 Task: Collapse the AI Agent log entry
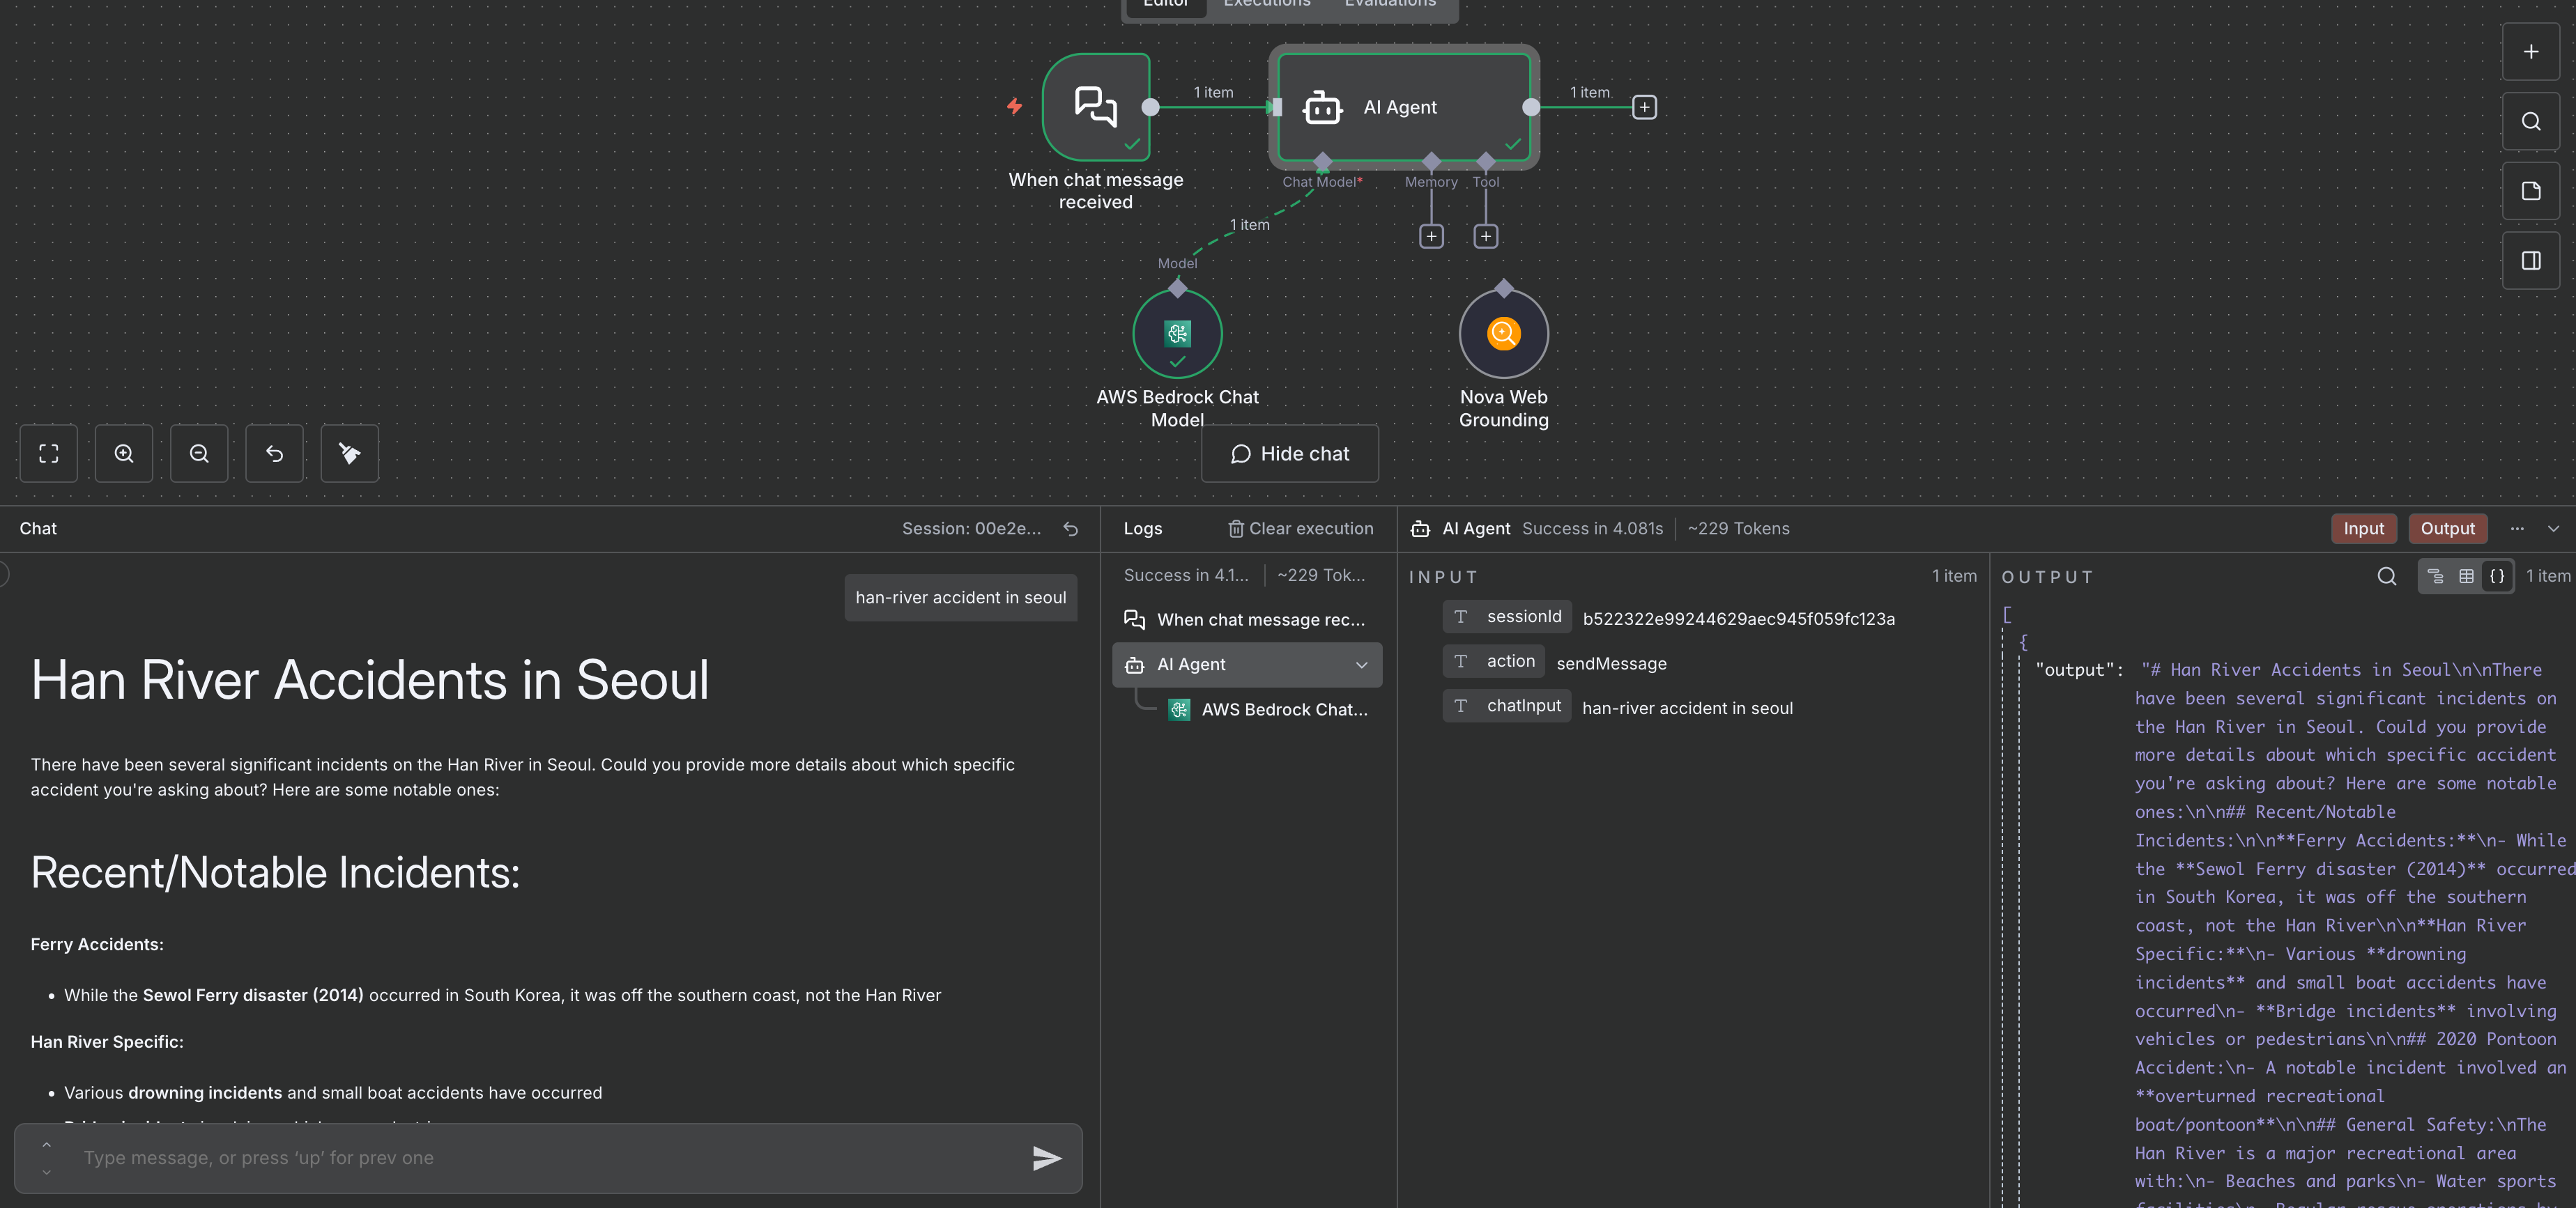[1361, 665]
